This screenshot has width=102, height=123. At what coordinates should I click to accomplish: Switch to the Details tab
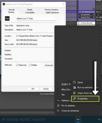[x=30, y=10]
